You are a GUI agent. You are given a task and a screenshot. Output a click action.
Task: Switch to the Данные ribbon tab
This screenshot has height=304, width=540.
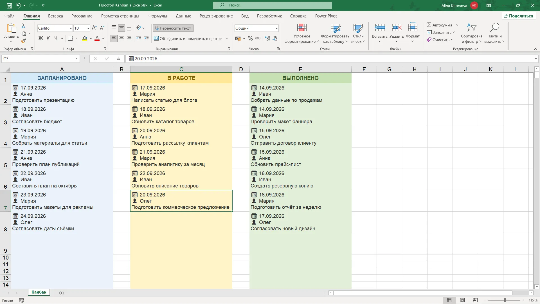point(183,16)
